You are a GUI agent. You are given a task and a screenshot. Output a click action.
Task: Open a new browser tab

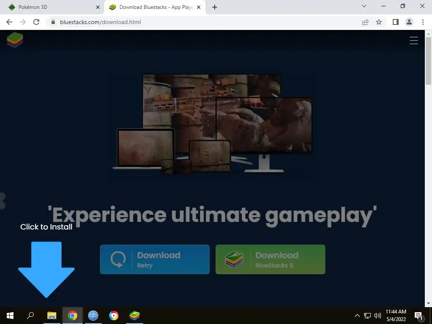click(x=215, y=7)
